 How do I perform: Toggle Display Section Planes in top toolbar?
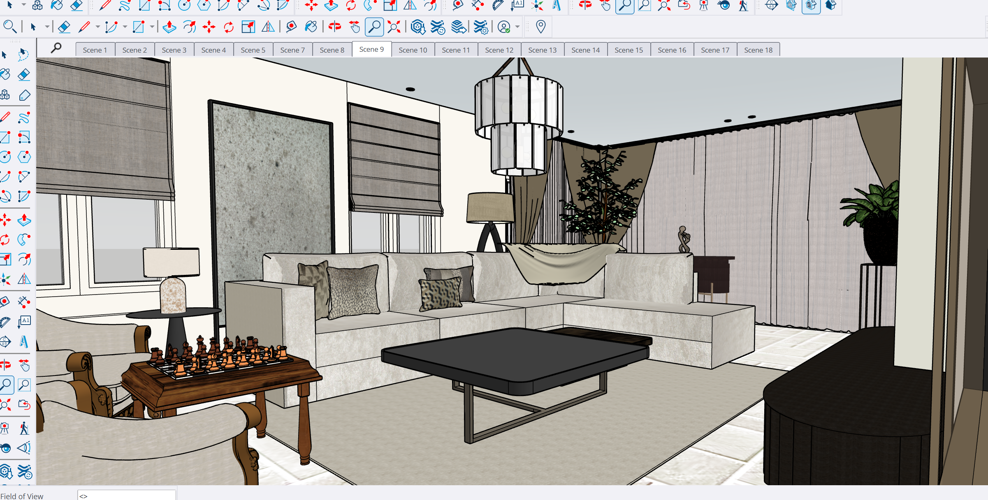click(791, 5)
